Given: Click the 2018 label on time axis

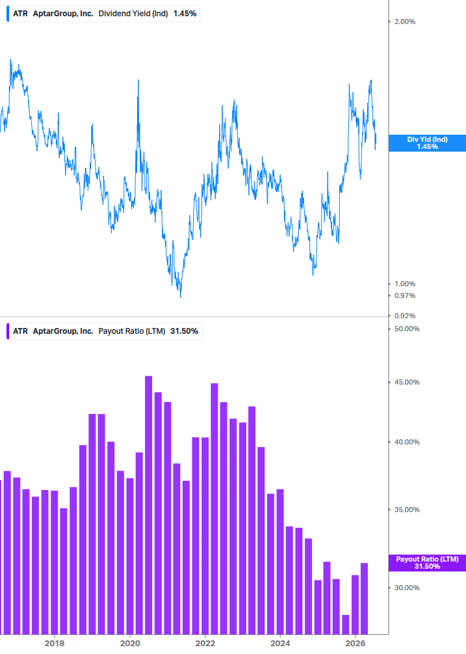Looking at the screenshot, I should (x=55, y=643).
